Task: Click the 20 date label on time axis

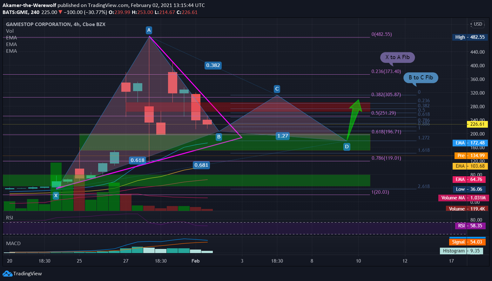Action: point(10,261)
